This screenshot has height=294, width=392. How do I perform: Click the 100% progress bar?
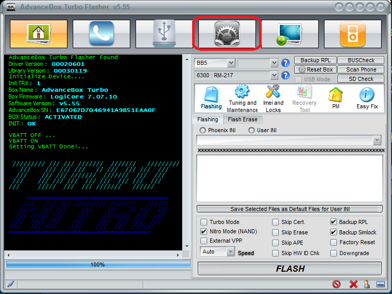pos(98,264)
